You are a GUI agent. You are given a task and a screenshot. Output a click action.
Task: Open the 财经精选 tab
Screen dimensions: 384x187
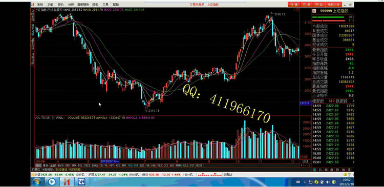(61, 170)
